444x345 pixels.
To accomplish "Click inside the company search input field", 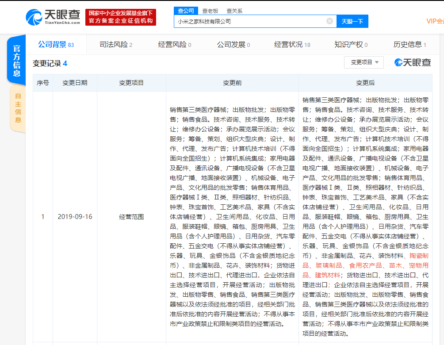I will coord(248,21).
